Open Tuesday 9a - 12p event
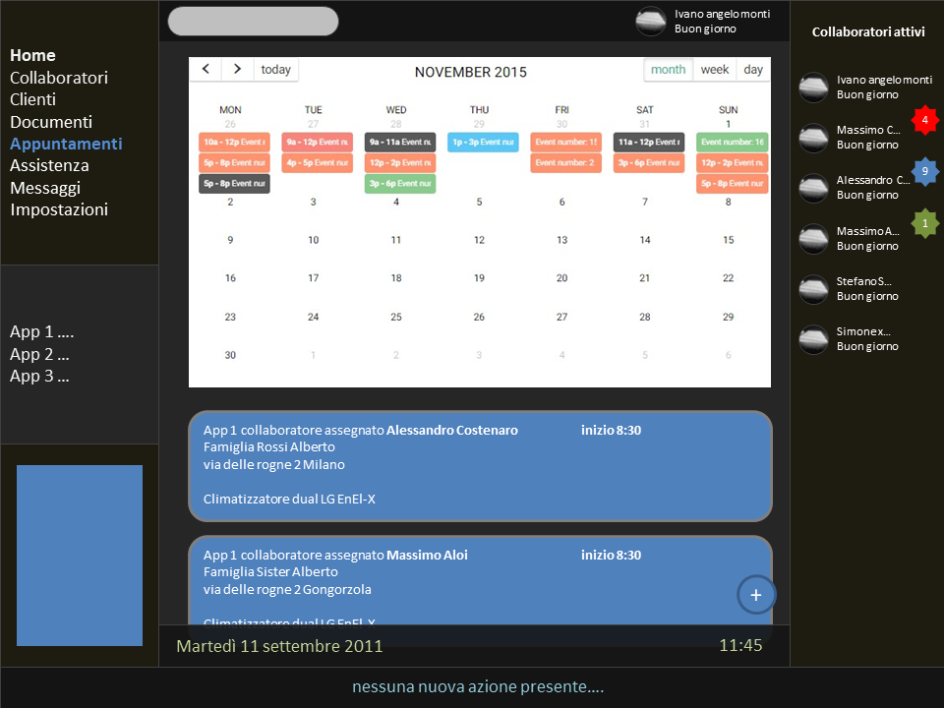Viewport: 944px width, 708px height. [x=318, y=142]
